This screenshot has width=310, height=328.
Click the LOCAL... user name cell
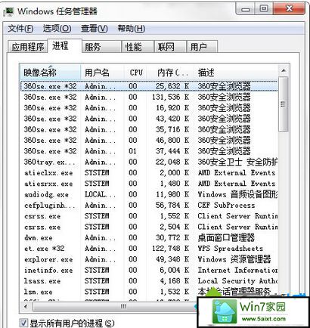pos(100,194)
